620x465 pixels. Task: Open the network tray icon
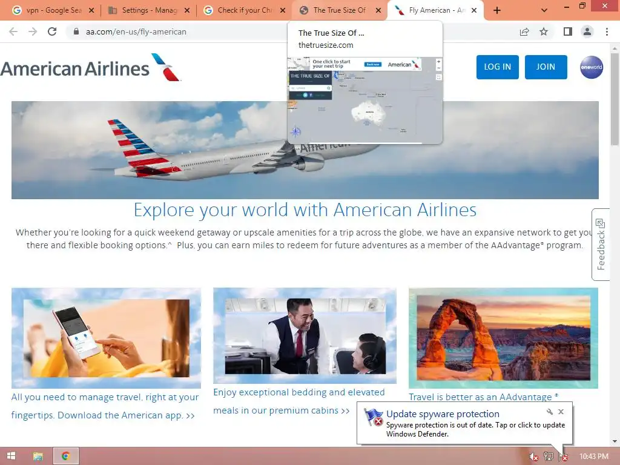(549, 457)
